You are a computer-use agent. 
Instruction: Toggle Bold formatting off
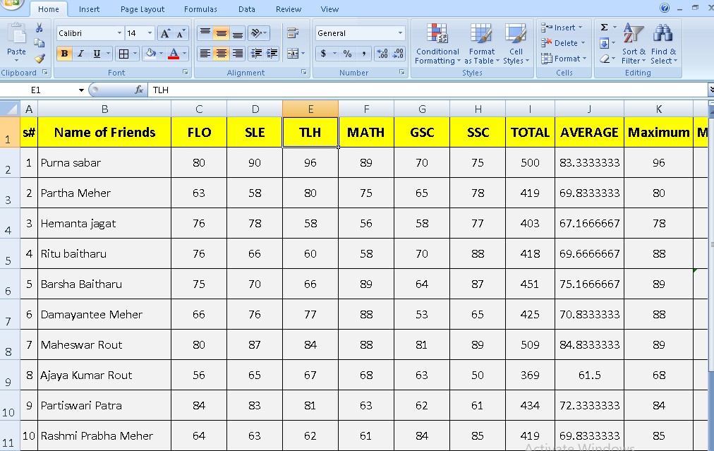65,54
